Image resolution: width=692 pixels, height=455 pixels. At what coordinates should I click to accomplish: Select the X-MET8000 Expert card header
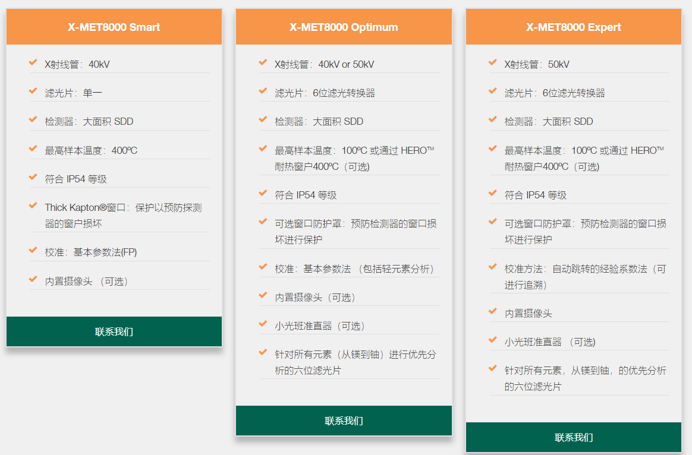[x=574, y=27]
